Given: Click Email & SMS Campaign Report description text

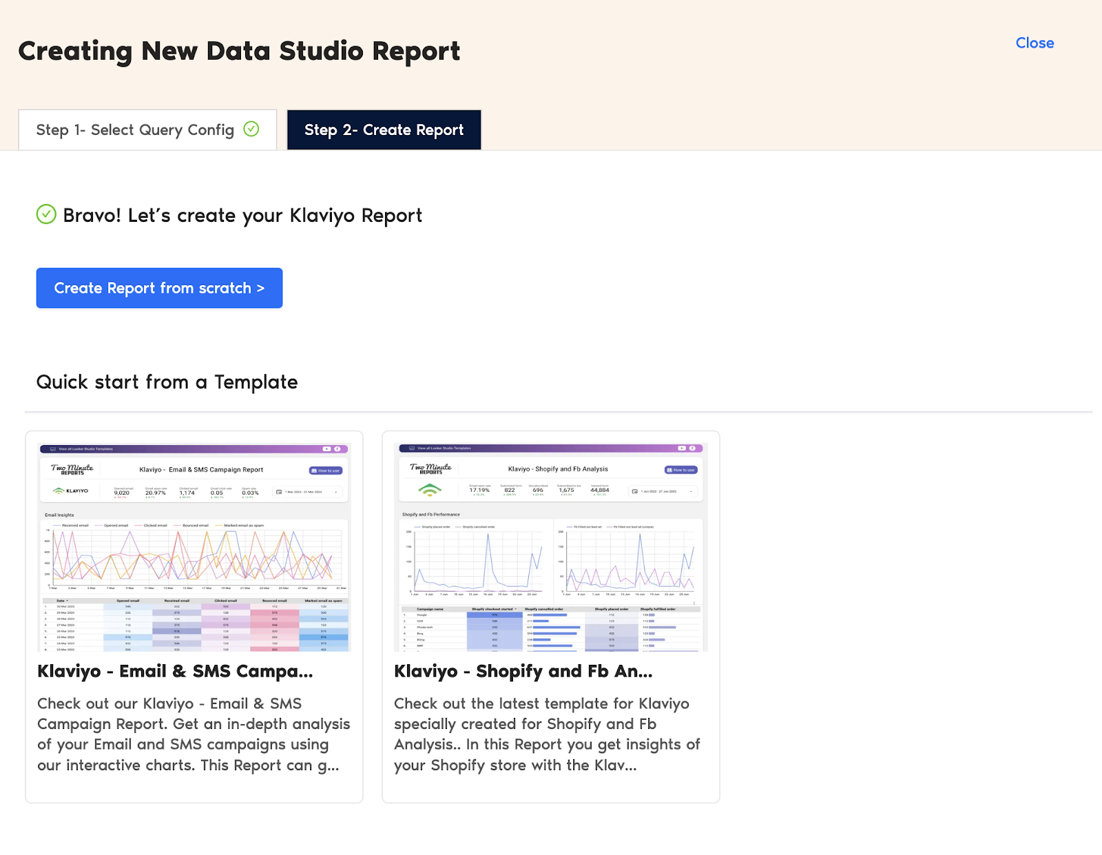Looking at the screenshot, I should click(194, 734).
